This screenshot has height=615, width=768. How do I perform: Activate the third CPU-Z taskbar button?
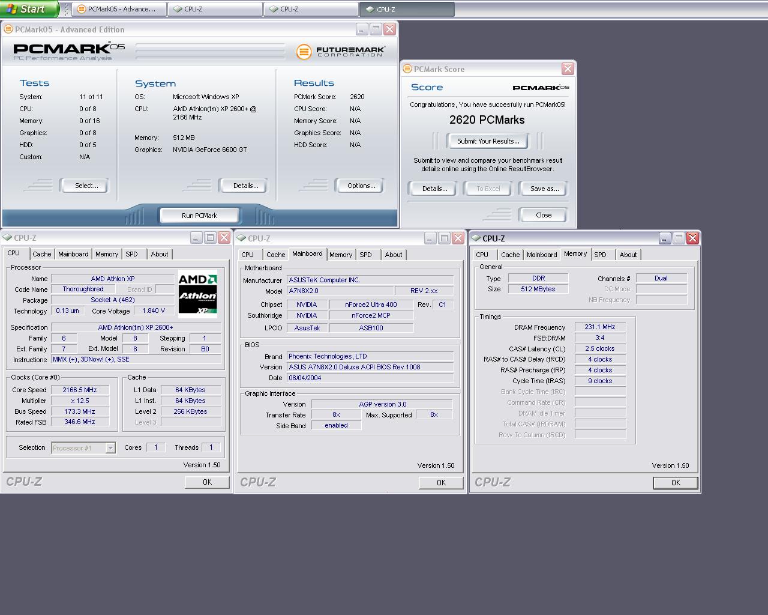tap(407, 9)
